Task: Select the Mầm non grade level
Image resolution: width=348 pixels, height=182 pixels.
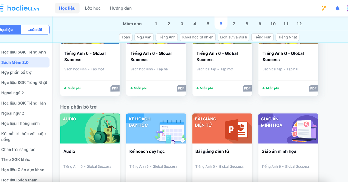Action: (x=132, y=24)
